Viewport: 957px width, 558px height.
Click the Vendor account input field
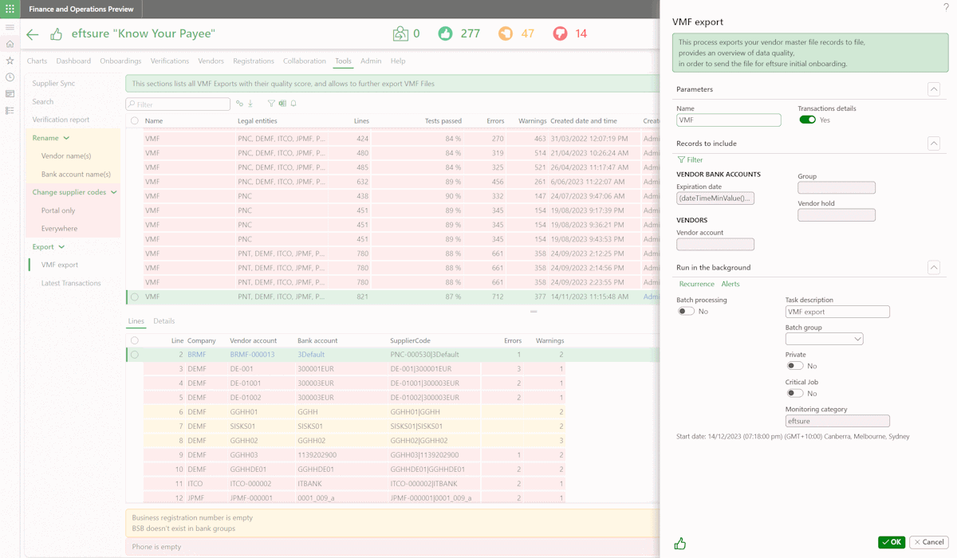[715, 244]
